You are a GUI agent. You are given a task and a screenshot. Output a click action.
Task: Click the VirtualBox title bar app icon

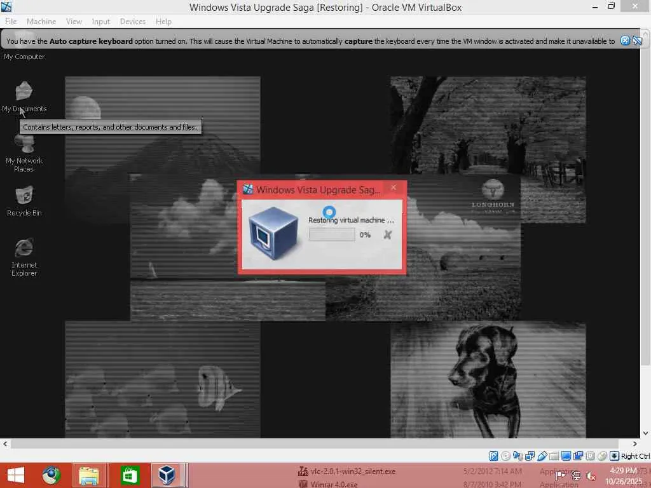6,6
